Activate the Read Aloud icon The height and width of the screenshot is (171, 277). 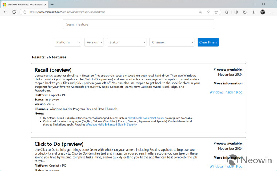208,12
